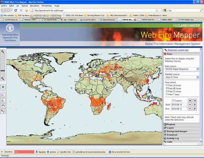204x158 pixels.
Task: Click the lowest zoom level bar
Action: [3, 75]
